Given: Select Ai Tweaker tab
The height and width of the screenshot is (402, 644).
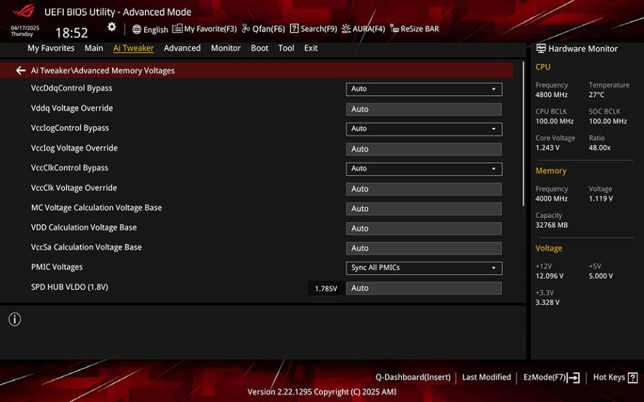Looking at the screenshot, I should [x=133, y=48].
